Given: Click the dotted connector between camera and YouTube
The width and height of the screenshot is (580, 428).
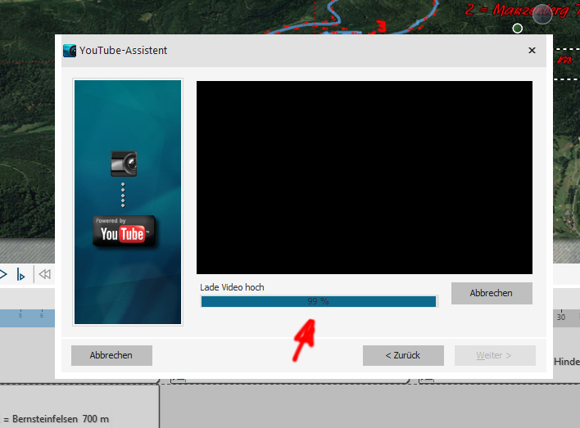Looking at the screenshot, I should tap(123, 196).
